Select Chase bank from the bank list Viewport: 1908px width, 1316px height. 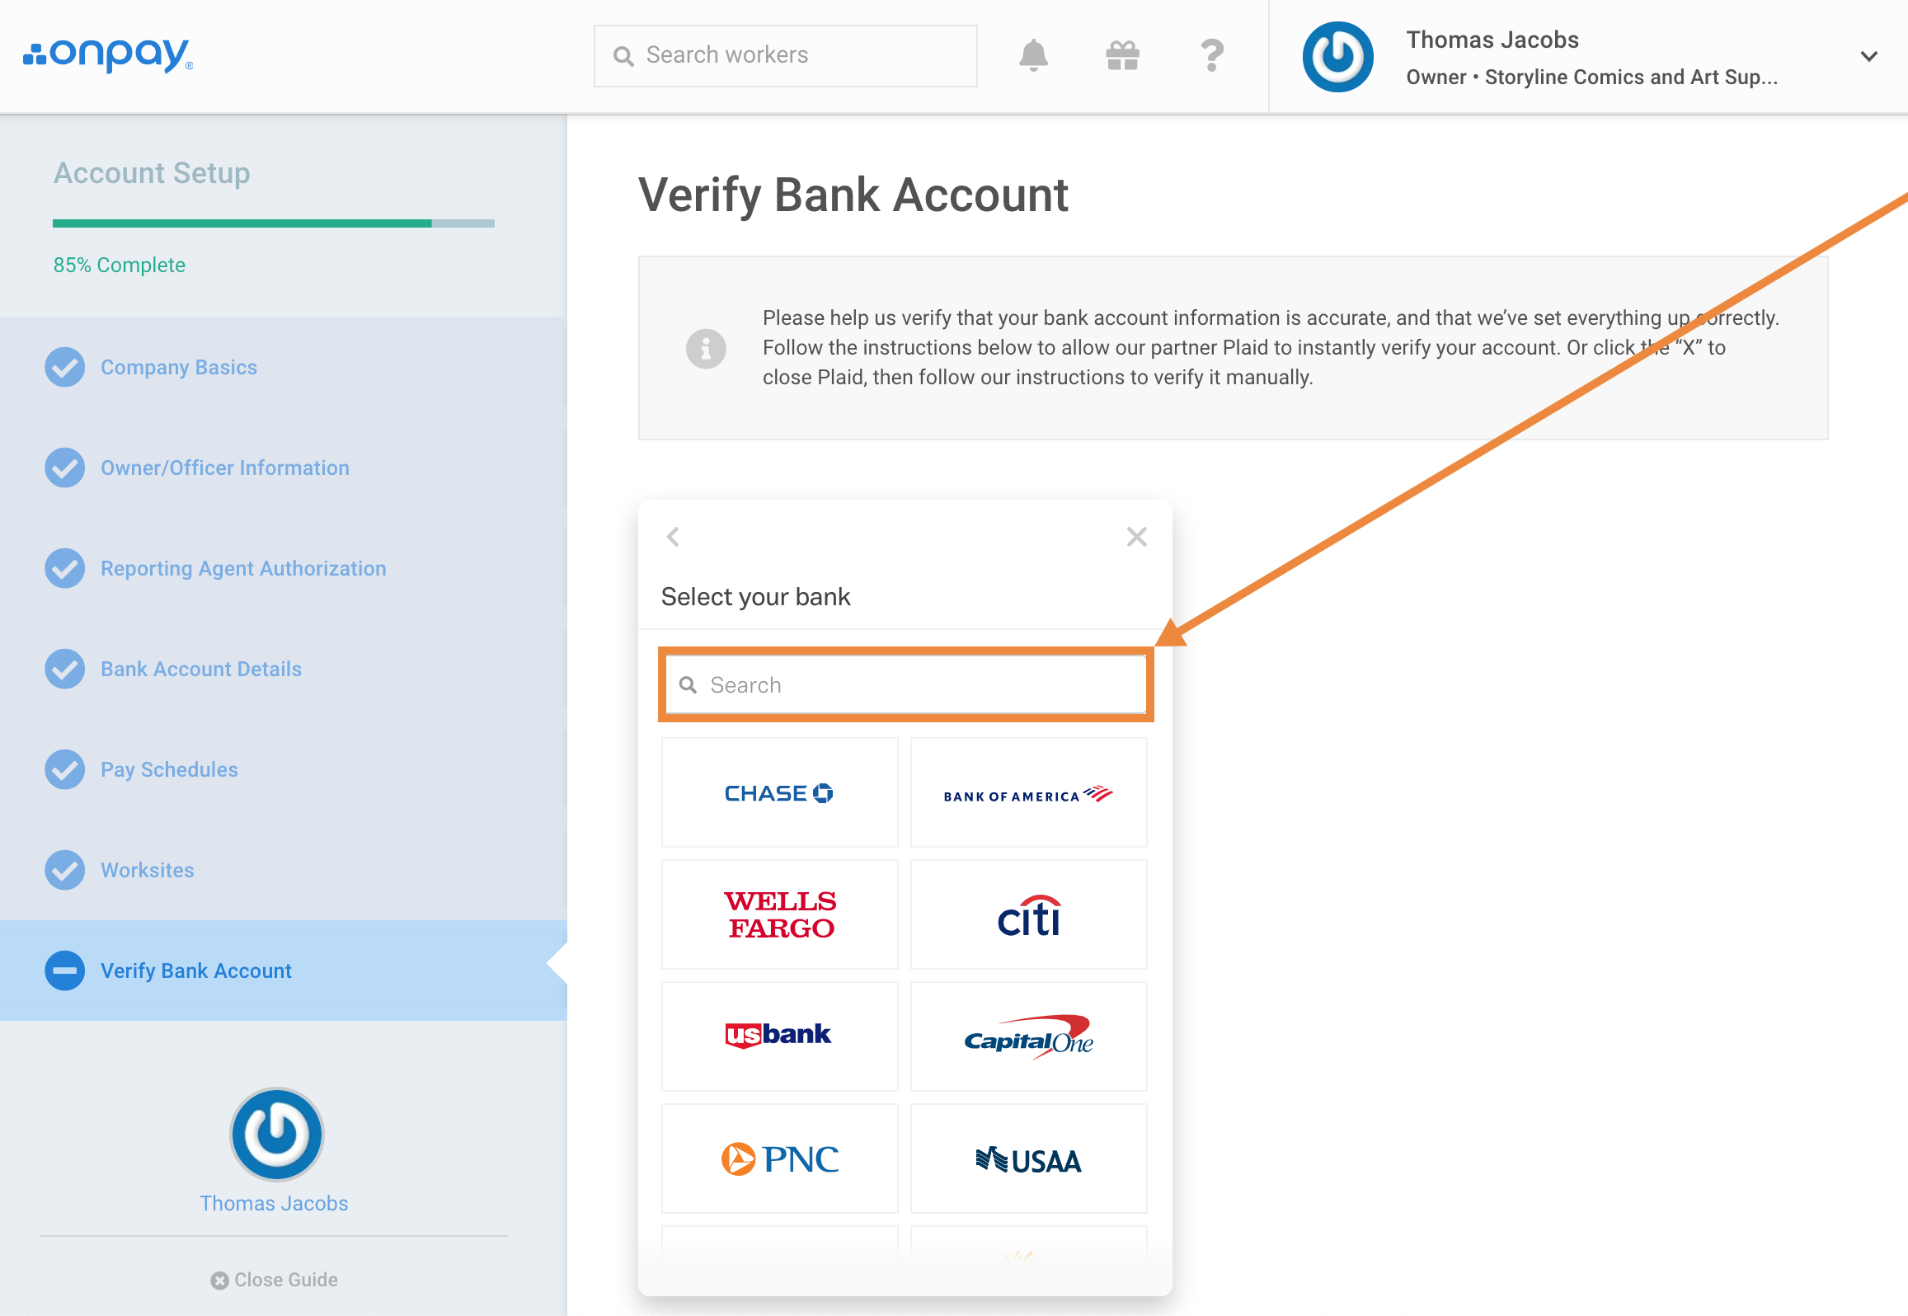(780, 792)
